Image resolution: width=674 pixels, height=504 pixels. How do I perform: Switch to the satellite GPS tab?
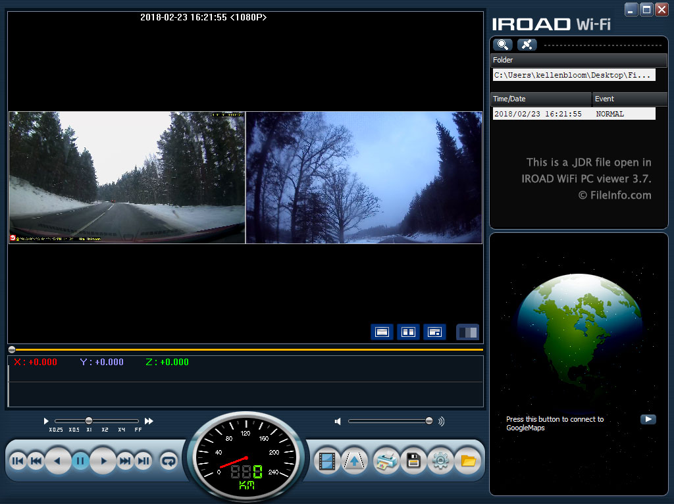[x=527, y=45]
